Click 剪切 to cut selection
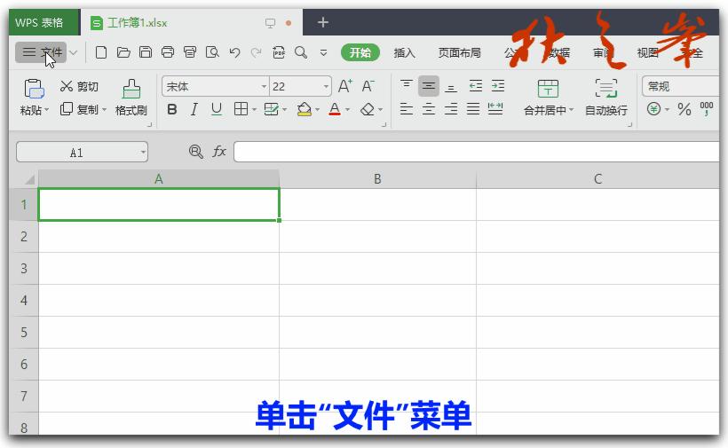The width and height of the screenshot is (728, 448). (79, 87)
